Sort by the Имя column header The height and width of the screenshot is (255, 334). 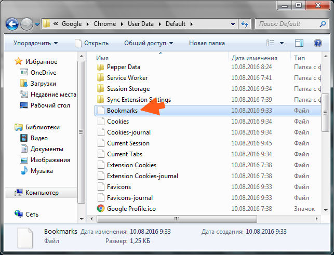pyautogui.click(x=102, y=58)
